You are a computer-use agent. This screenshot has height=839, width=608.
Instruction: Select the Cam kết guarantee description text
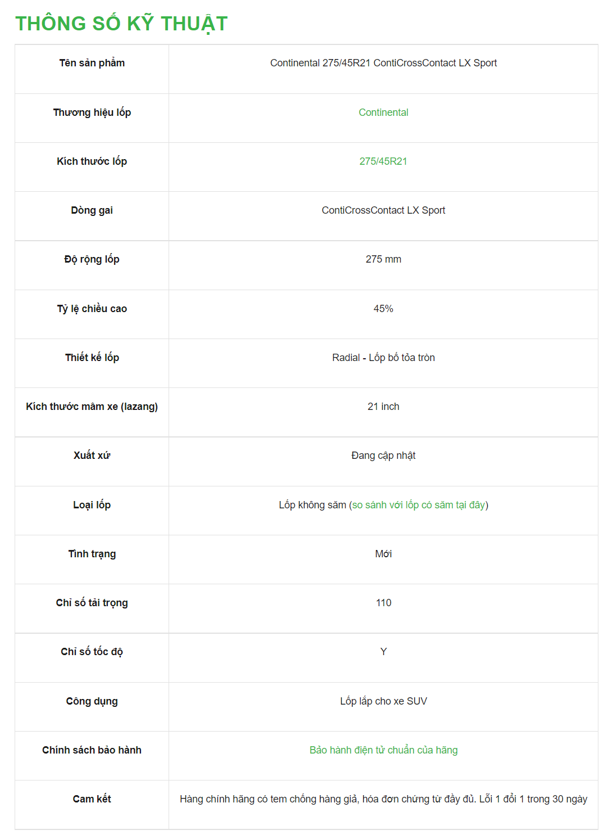pyautogui.click(x=383, y=799)
